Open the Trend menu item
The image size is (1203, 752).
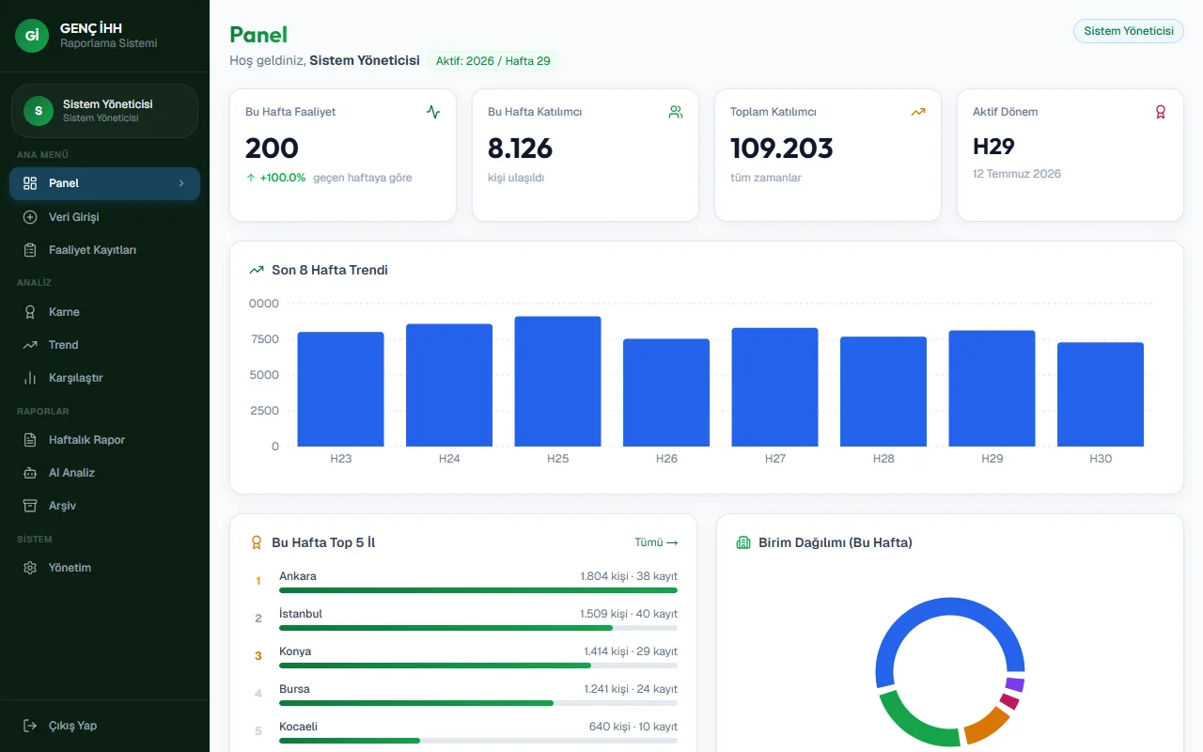pos(104,345)
